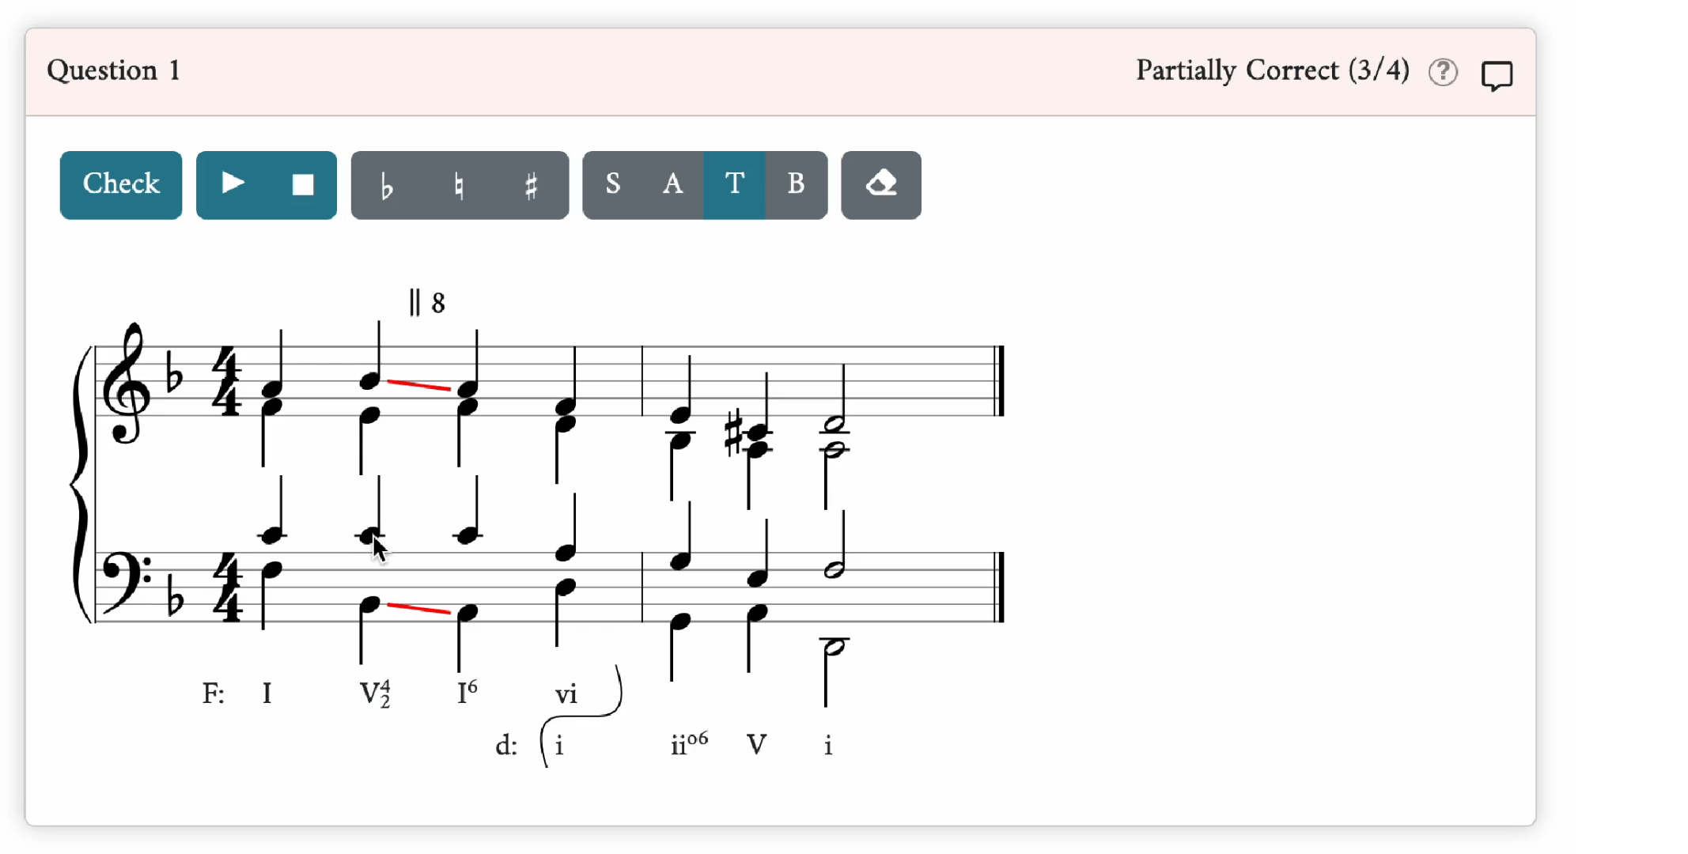Click the Partially Correct (3/4) score
Viewport: 1688px width, 854px height.
pos(1272,71)
